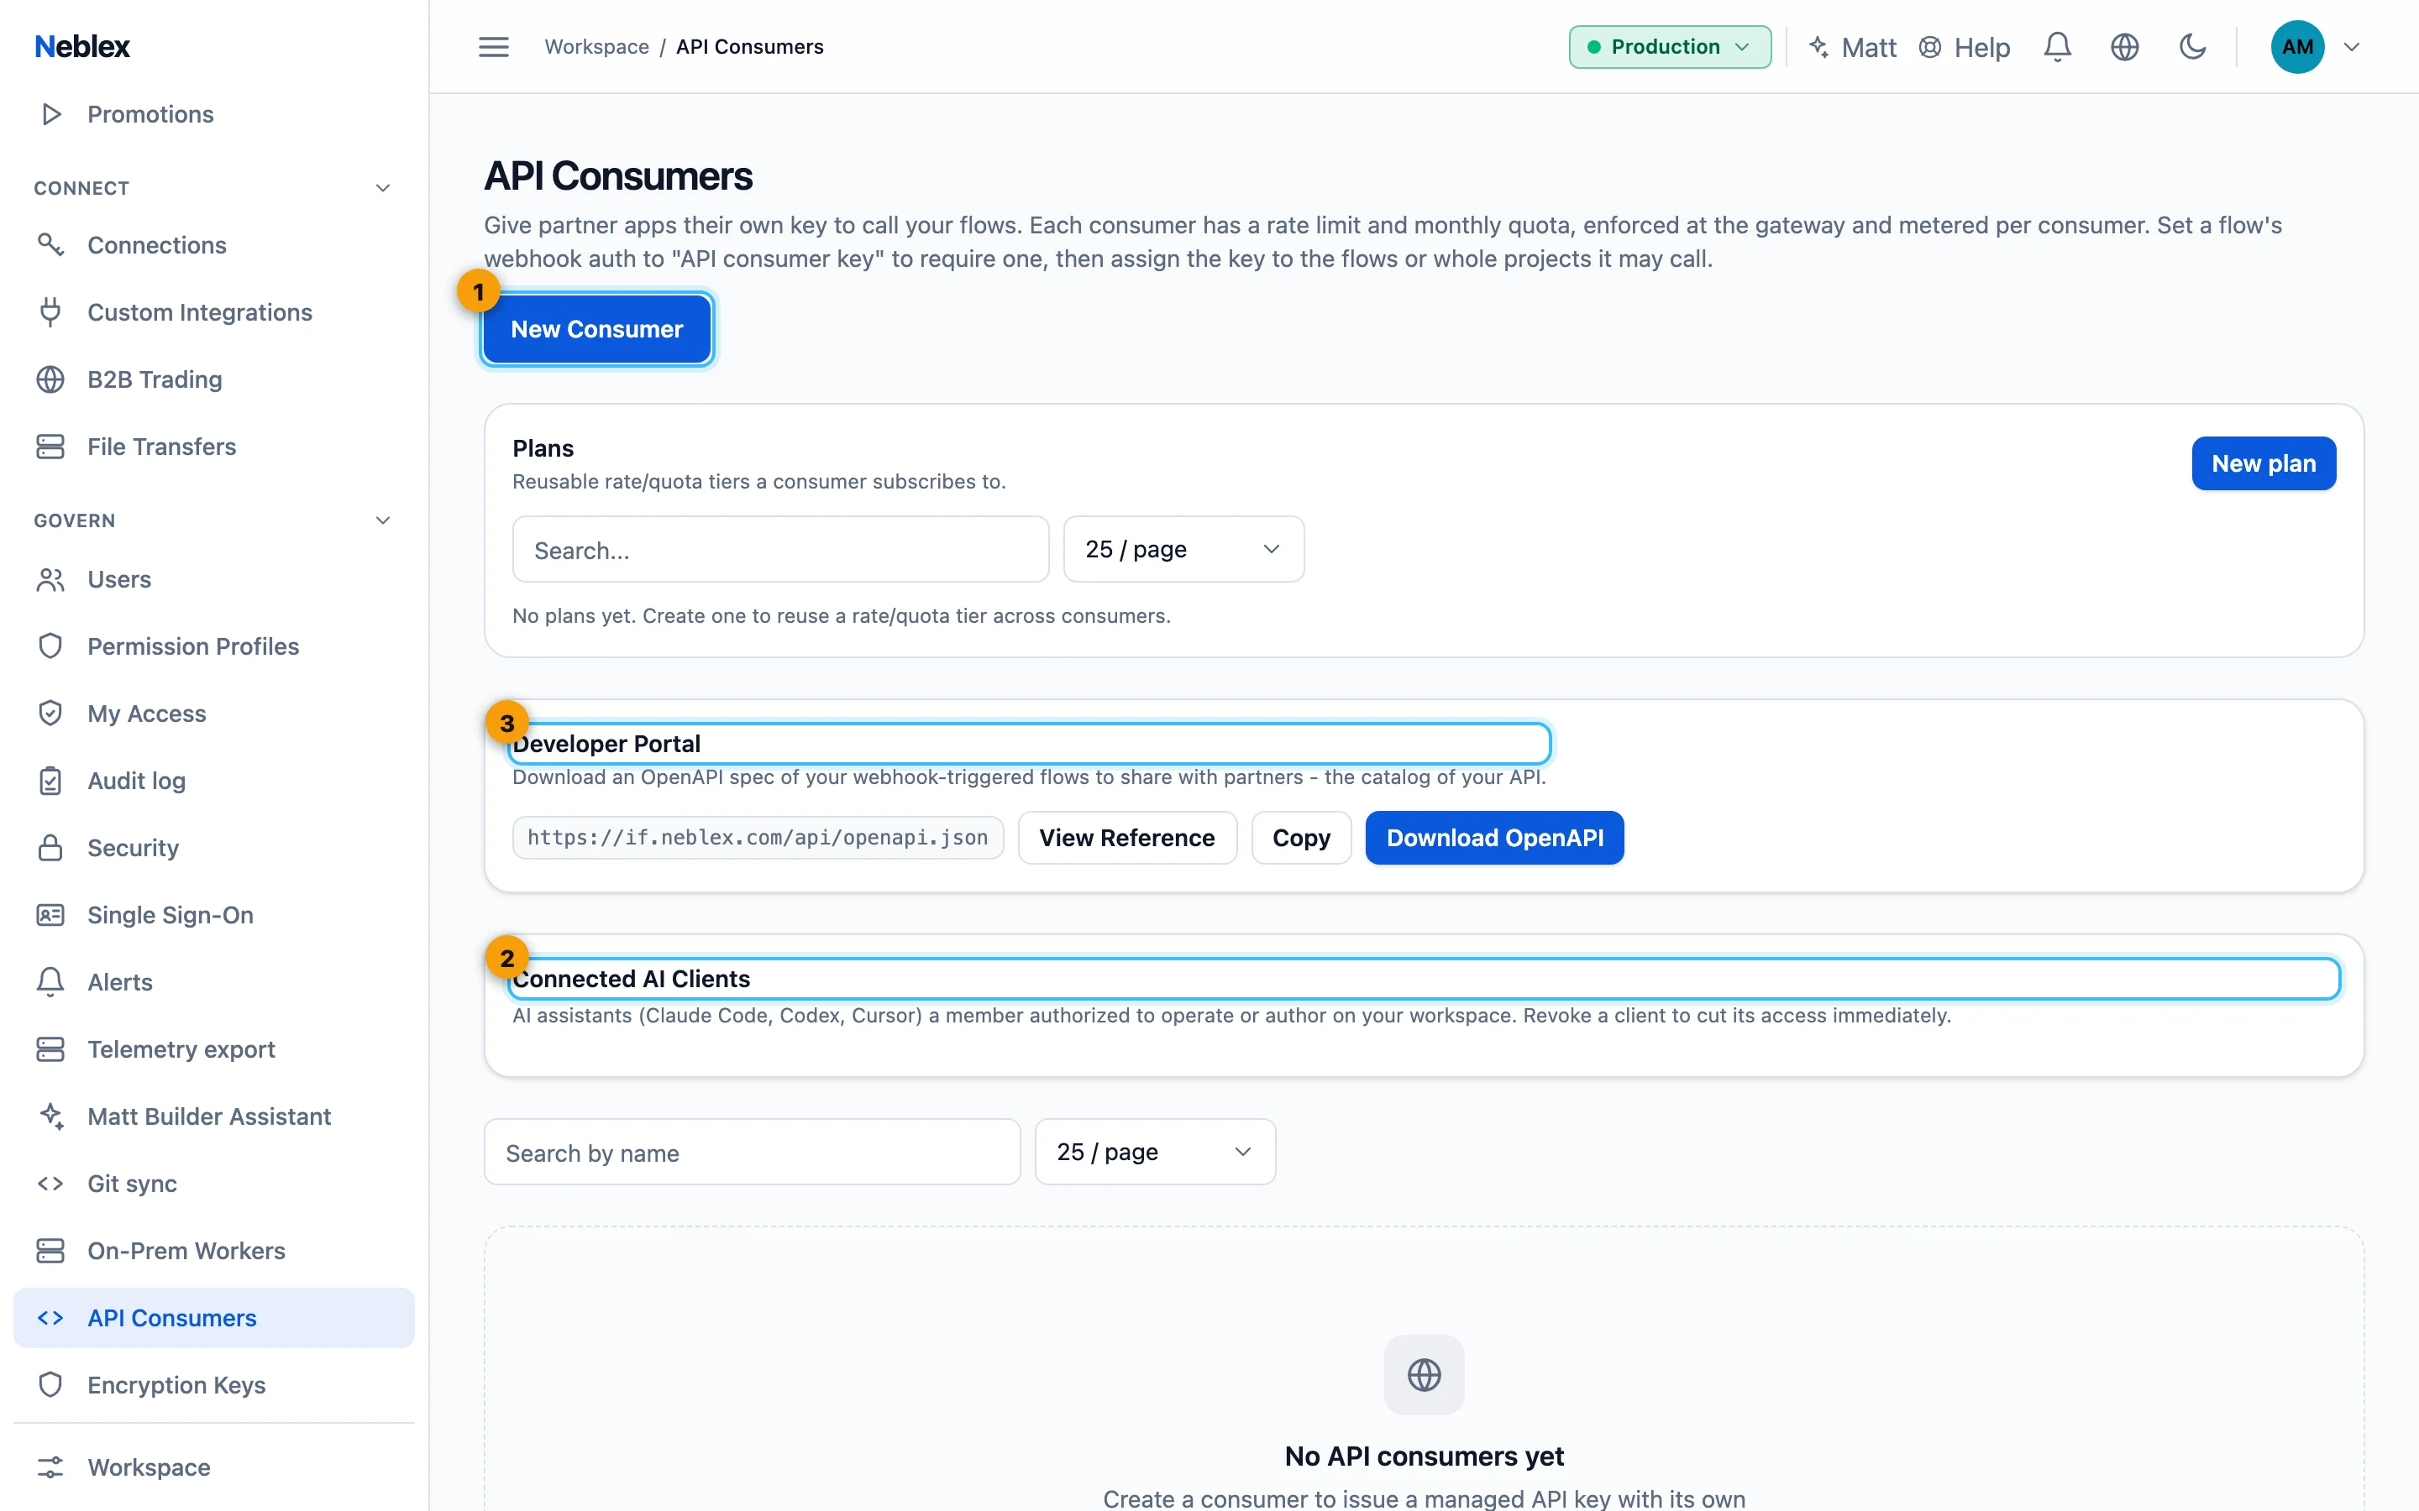Click the 'Connected AI Clients' heading
This screenshot has width=2419, height=1511.
(x=631, y=978)
